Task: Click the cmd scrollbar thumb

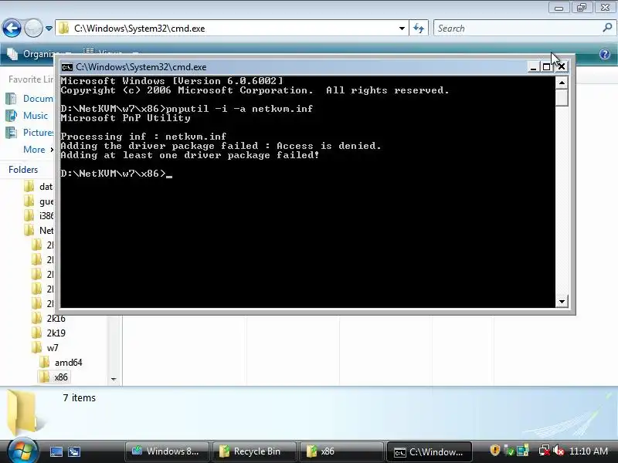Action: click(562, 97)
